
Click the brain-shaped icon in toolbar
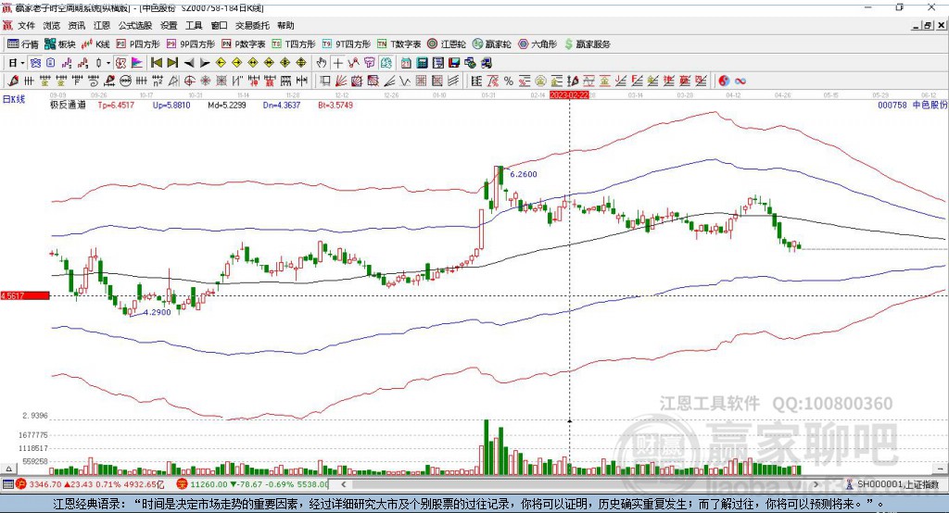click(386, 63)
